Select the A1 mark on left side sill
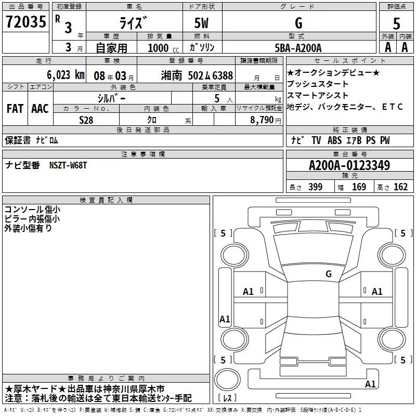This screenshot has width=416, height=416. (x=225, y=319)
